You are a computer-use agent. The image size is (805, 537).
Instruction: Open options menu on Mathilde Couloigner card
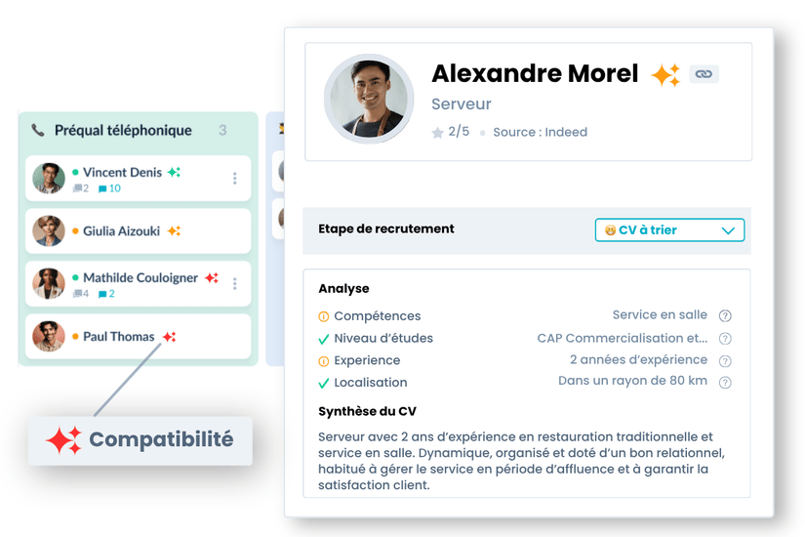[x=234, y=284]
